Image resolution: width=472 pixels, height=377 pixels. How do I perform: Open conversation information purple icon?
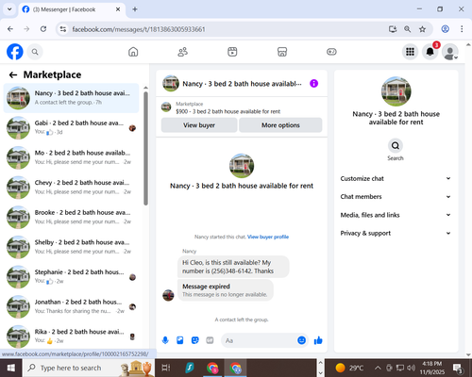tap(313, 84)
